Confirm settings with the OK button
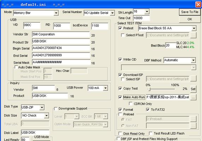 pos(190,19)
